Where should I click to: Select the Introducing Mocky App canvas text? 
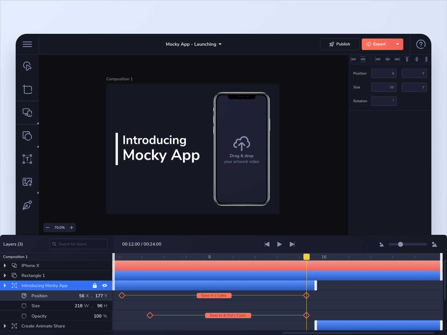(161, 148)
